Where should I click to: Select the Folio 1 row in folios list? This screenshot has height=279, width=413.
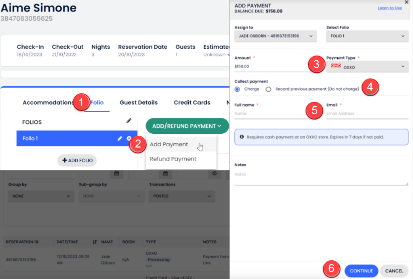coord(77,138)
